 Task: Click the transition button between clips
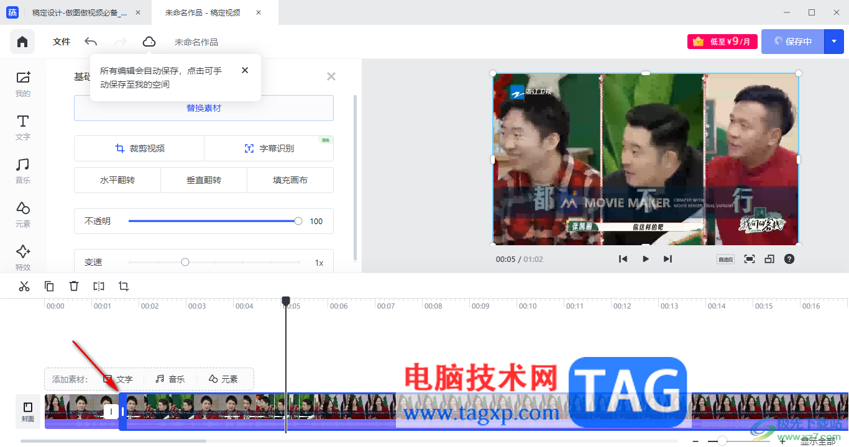coord(111,411)
